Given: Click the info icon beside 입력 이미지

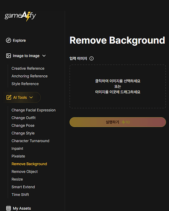Looking at the screenshot, I should tap(91, 58).
